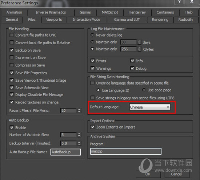Uncheck Zoom Extents on Import
This screenshot has height=180, width=200.
(93, 127)
